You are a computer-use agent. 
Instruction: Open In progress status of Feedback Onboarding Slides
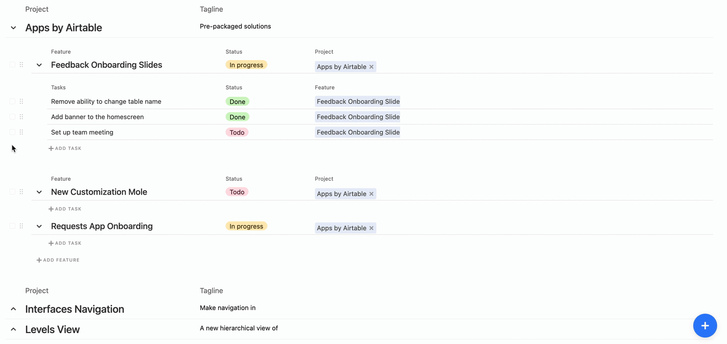point(246,65)
